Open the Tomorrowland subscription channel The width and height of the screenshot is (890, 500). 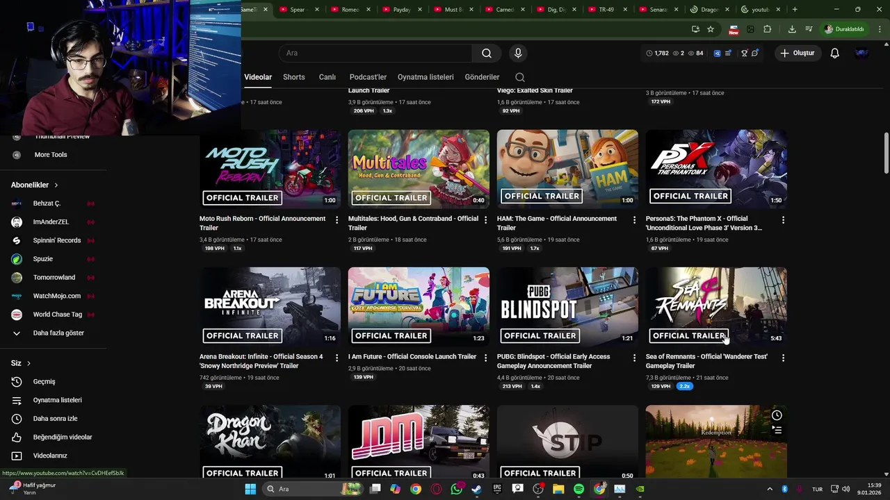pyautogui.click(x=54, y=277)
